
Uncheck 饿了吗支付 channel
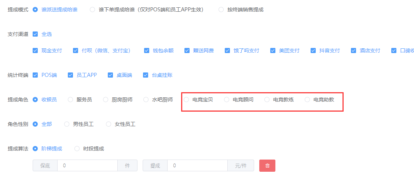227,51
